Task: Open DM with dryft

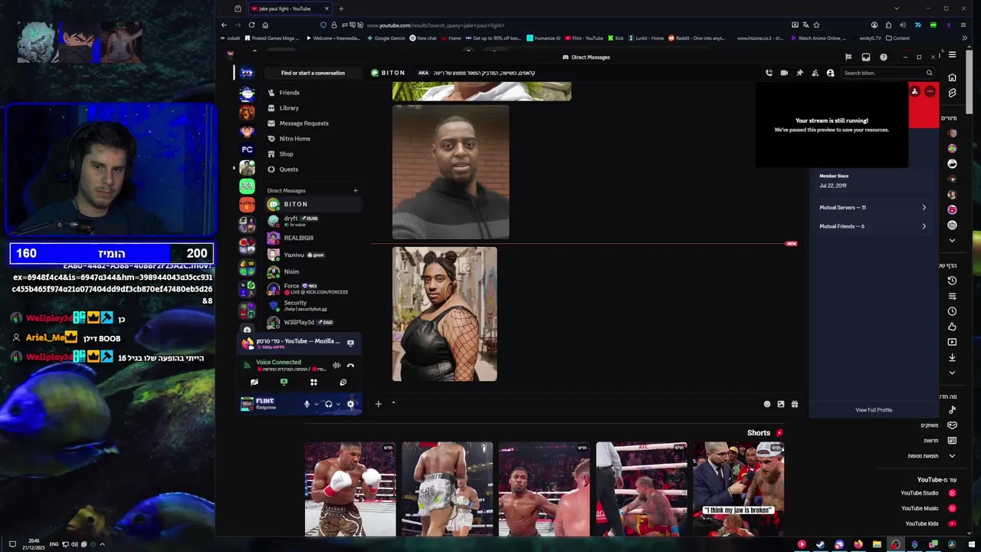Action: pos(313,221)
